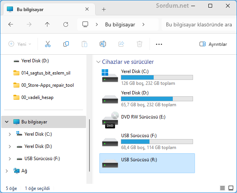
Task: Go back with the left arrow
Action: (11, 24)
